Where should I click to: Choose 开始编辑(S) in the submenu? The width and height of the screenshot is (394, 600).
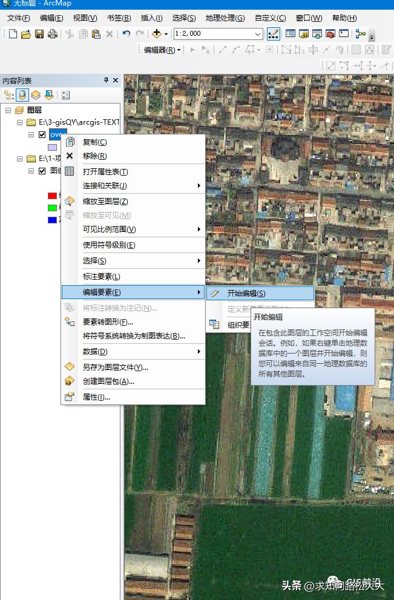tap(260, 294)
